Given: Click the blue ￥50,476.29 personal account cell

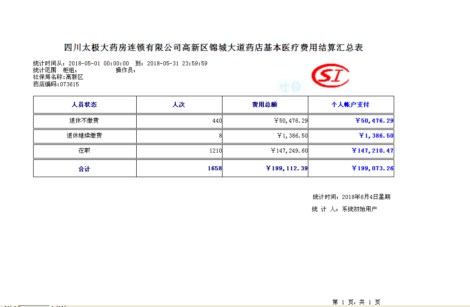Looking at the screenshot, I should click(x=351, y=120).
